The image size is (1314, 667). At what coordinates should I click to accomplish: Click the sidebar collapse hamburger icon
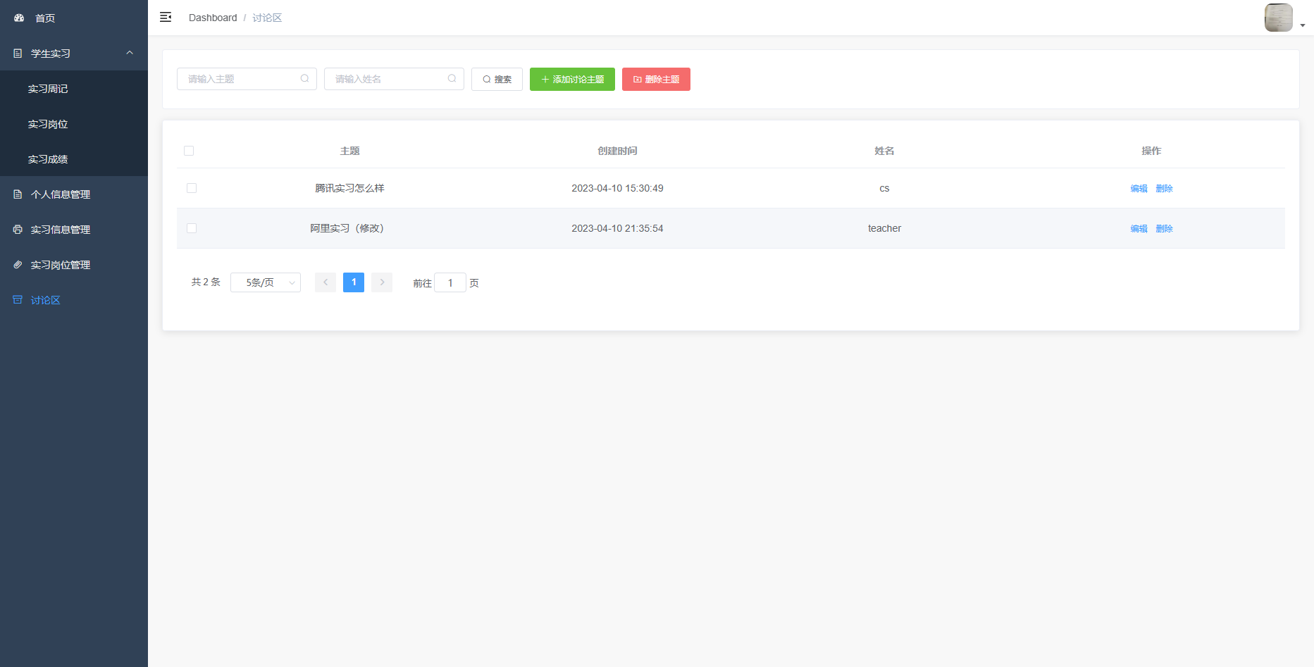click(x=166, y=18)
